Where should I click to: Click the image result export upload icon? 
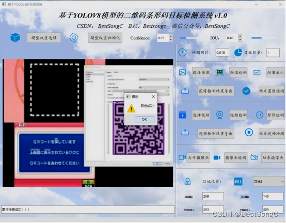tap(185, 91)
